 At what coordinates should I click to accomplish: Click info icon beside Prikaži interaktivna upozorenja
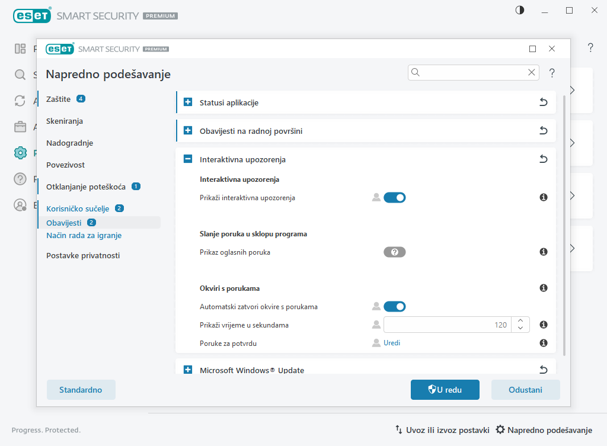[543, 198]
